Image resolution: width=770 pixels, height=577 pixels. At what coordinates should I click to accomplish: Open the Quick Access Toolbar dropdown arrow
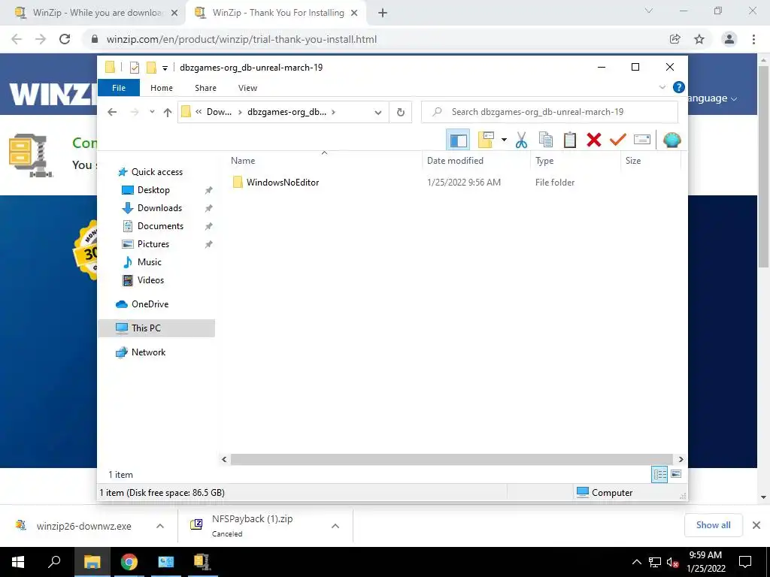(165, 68)
